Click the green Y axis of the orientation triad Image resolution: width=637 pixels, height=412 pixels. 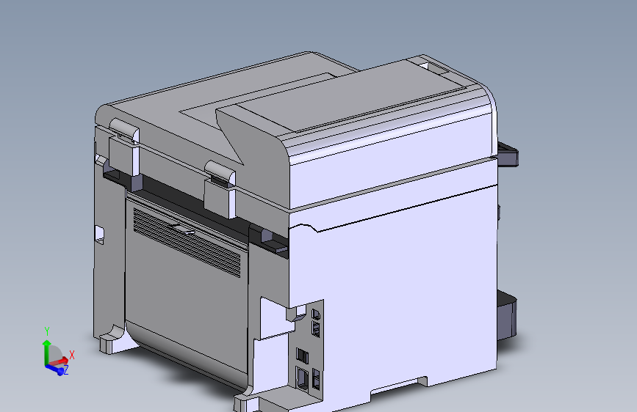pyautogui.click(x=46, y=352)
